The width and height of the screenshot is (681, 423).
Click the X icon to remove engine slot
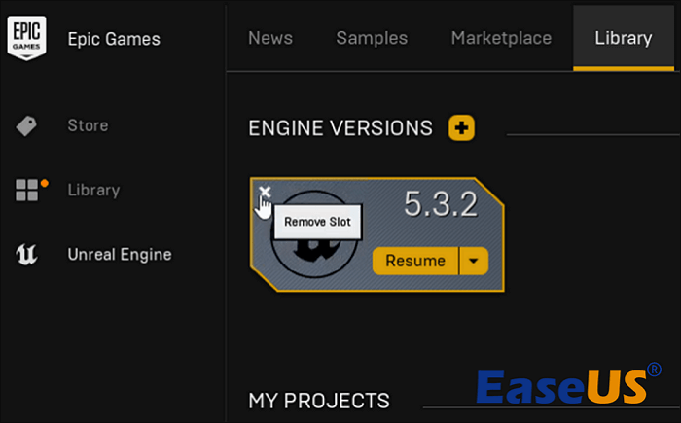(x=265, y=192)
